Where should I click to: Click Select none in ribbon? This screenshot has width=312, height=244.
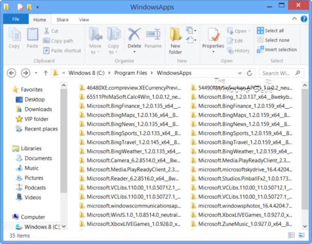point(273,40)
